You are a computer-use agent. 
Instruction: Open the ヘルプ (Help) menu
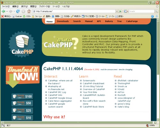tap(66, 6)
